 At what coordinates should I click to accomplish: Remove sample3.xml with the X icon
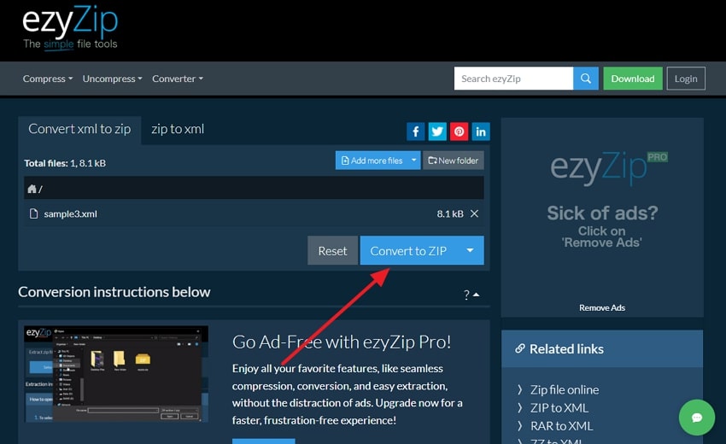tap(474, 213)
